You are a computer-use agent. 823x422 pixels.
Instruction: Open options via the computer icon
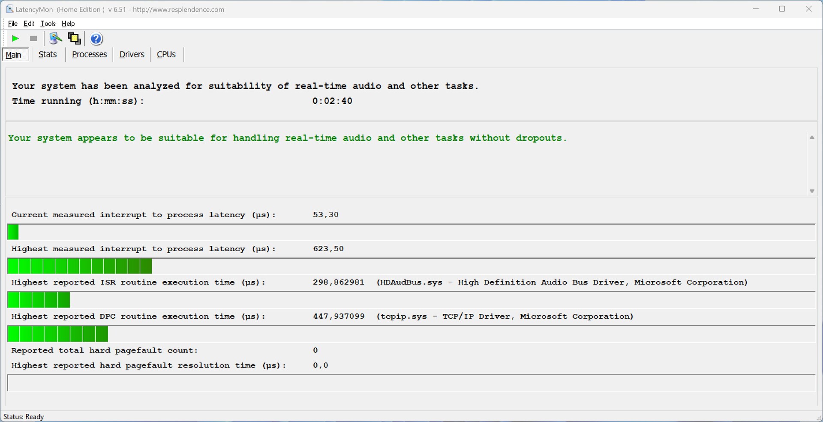click(x=55, y=39)
